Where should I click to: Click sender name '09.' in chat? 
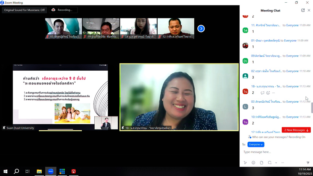pyautogui.click(x=266, y=56)
